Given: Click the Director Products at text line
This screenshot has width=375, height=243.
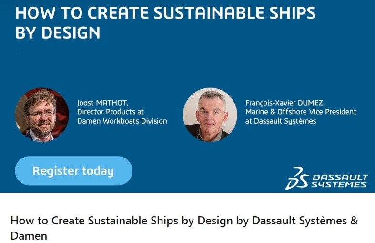Looking at the screenshot, I should tap(110, 112).
